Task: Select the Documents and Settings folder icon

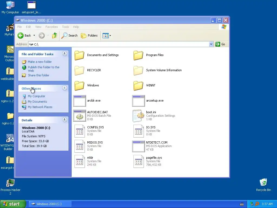Action: pos(79,55)
